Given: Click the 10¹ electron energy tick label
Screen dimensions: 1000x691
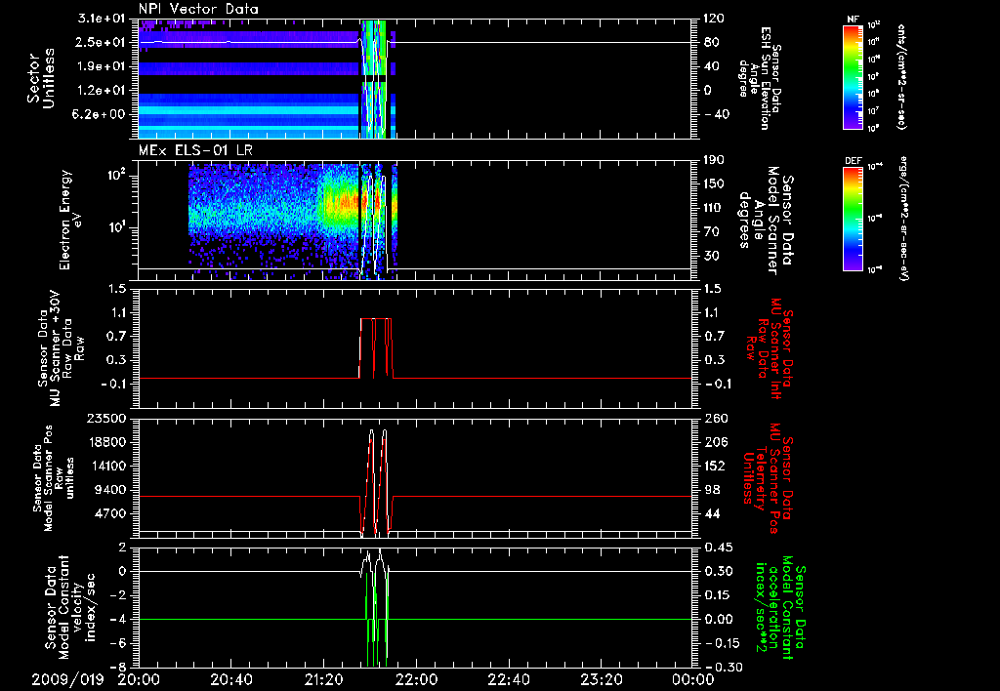Looking at the screenshot, I should (115, 228).
